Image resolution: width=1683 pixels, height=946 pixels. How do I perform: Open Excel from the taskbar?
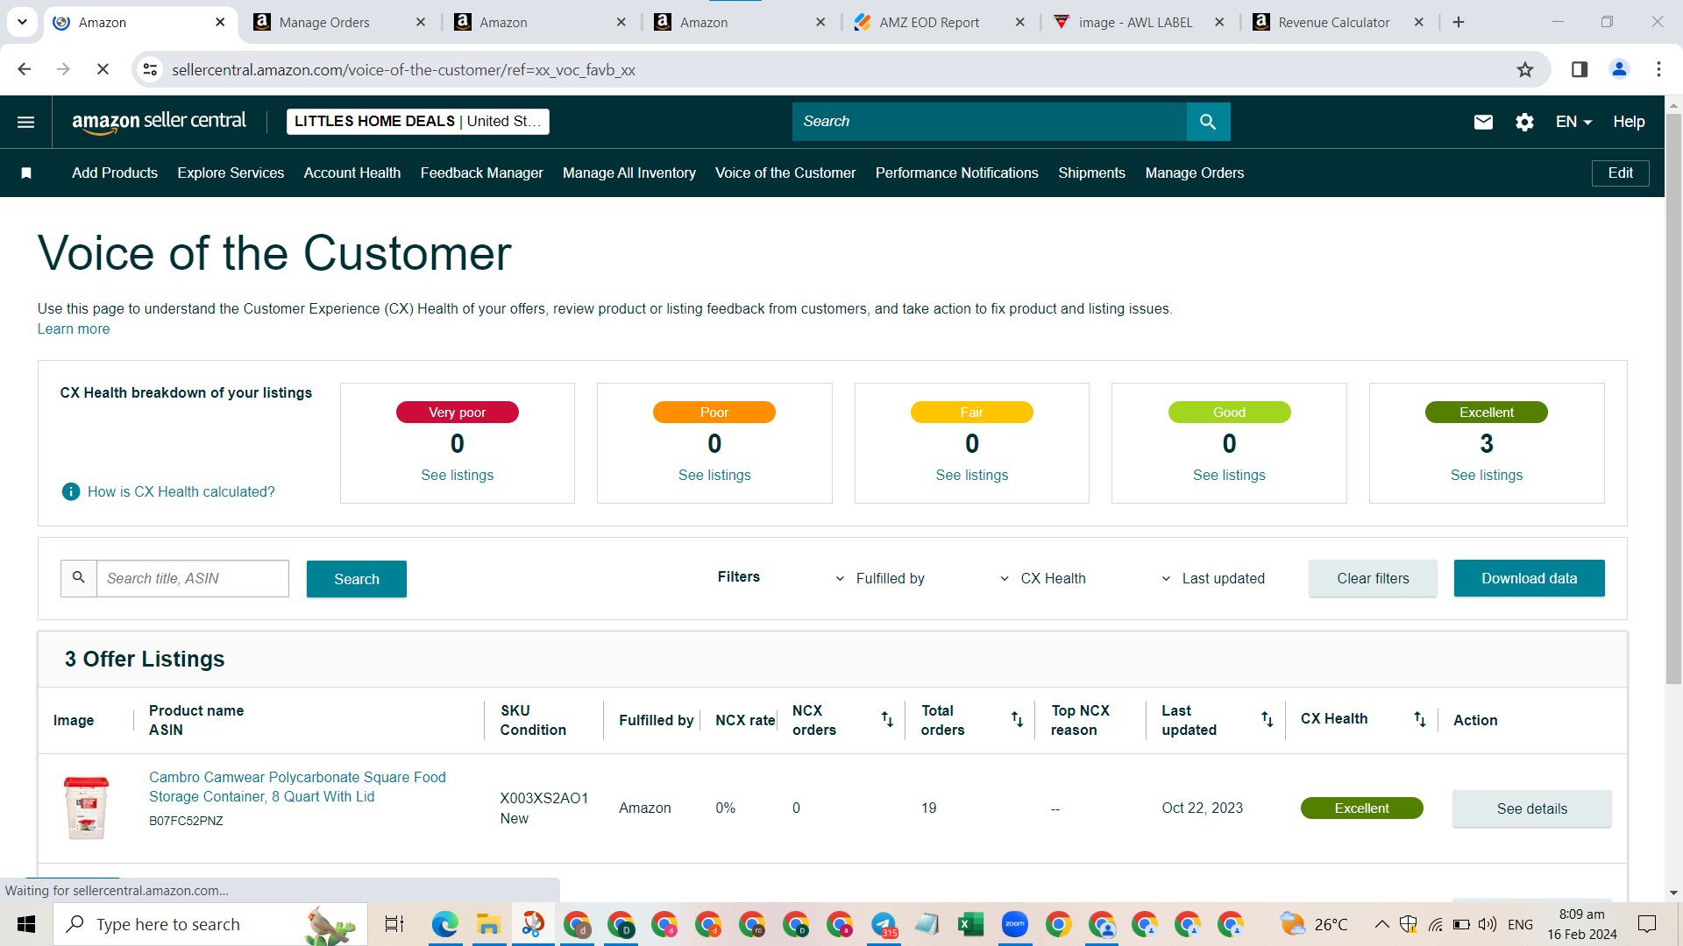tap(970, 924)
